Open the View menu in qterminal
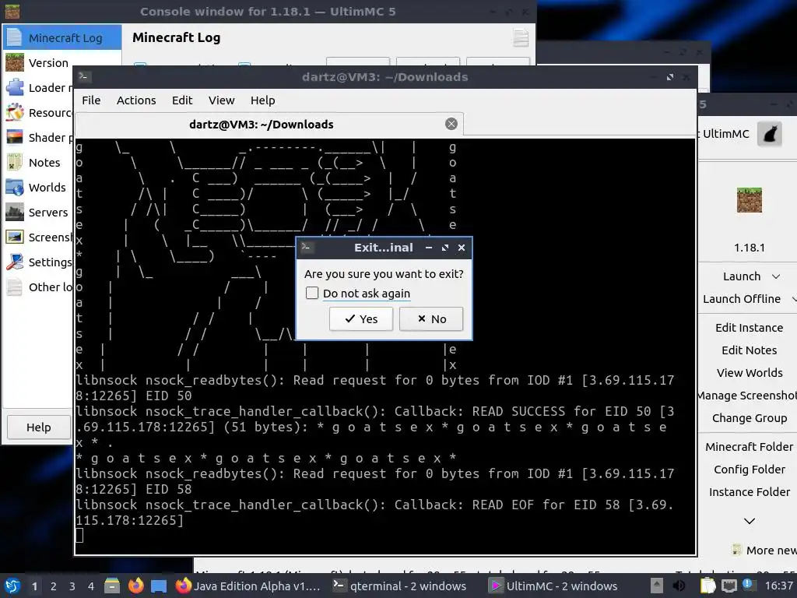Image resolution: width=797 pixels, height=598 pixels. (x=222, y=100)
